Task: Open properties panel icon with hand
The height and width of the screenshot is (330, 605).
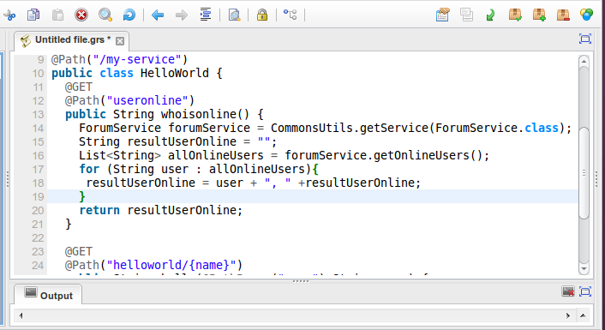Action: [x=442, y=15]
